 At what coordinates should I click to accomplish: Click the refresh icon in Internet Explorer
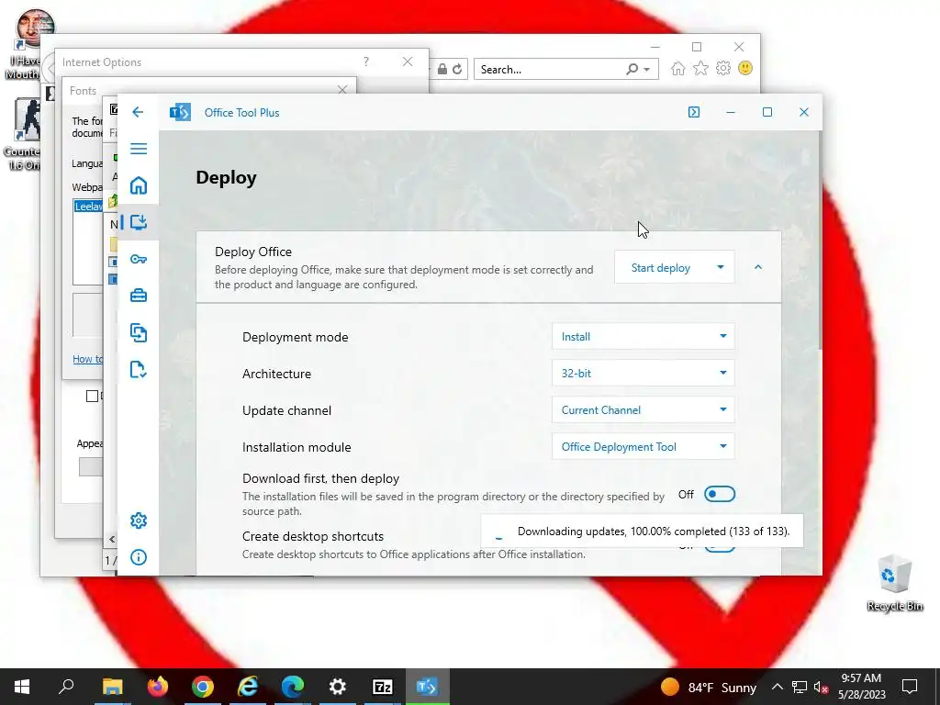click(x=457, y=69)
